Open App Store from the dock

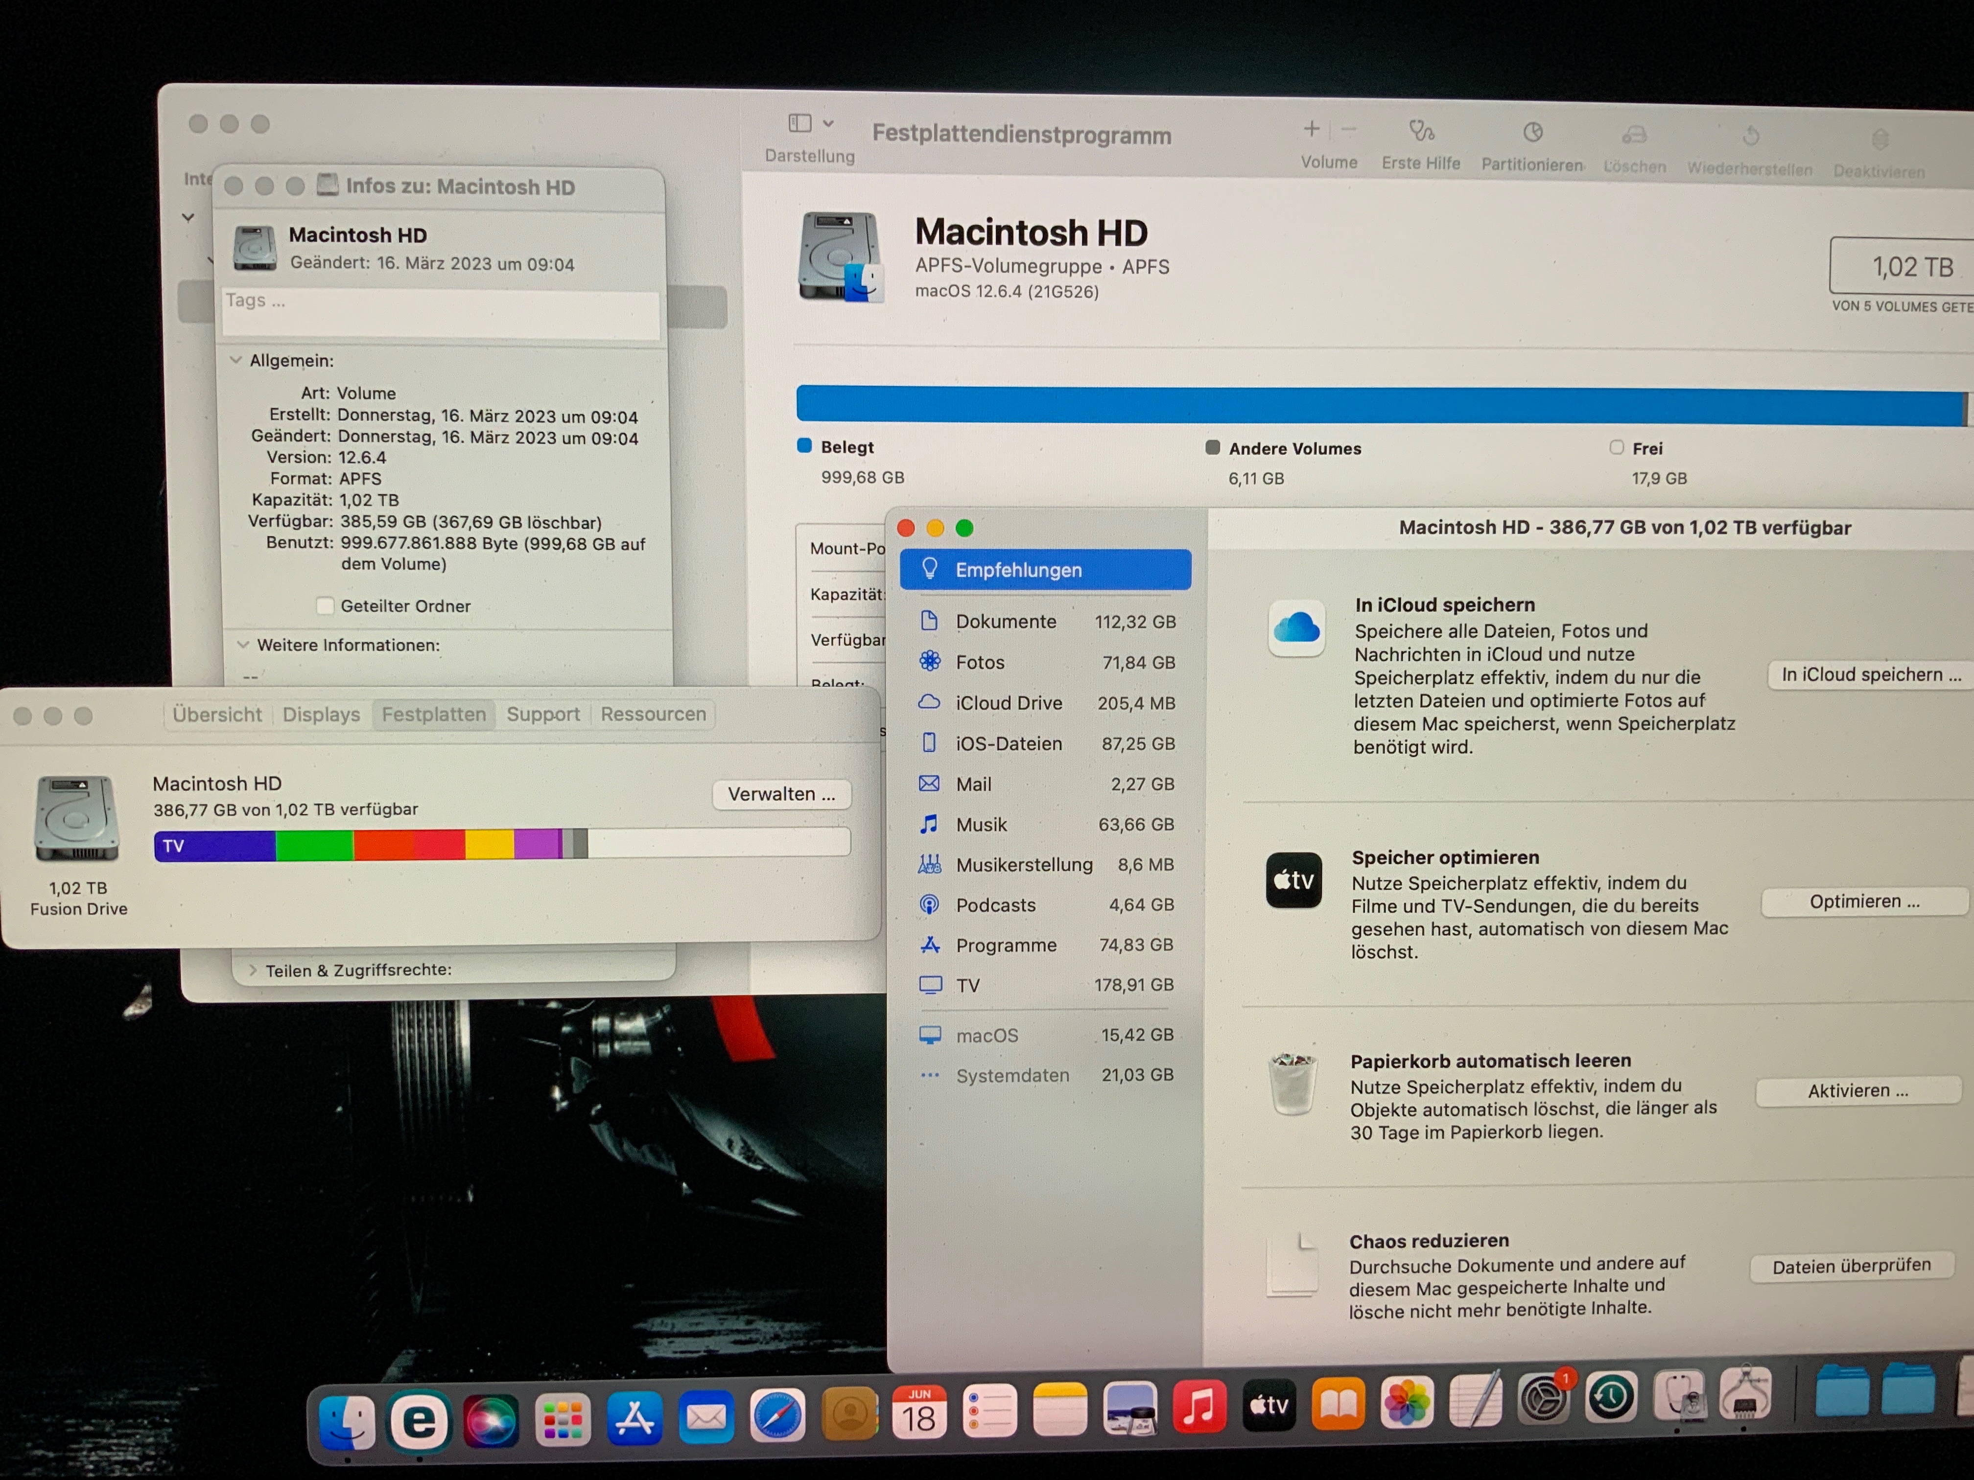coord(634,1417)
